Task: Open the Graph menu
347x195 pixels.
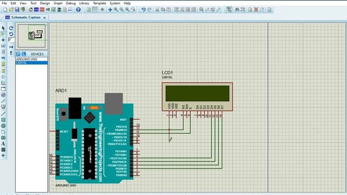Action: click(58, 3)
